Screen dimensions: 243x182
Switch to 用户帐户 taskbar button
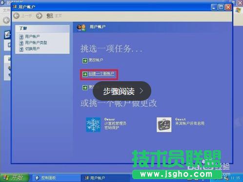pos(106,178)
